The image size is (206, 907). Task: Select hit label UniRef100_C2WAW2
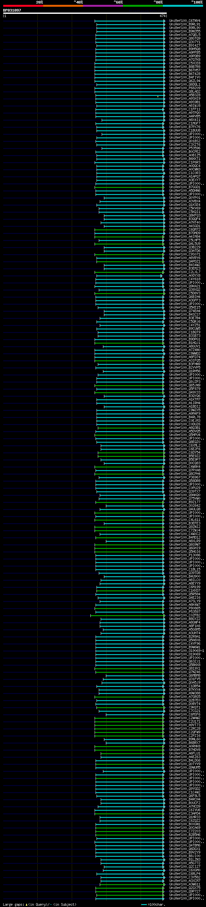[185, 718]
